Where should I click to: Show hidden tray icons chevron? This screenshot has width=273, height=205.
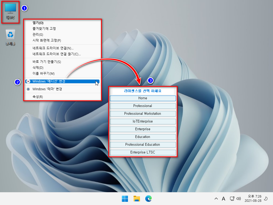point(216,199)
